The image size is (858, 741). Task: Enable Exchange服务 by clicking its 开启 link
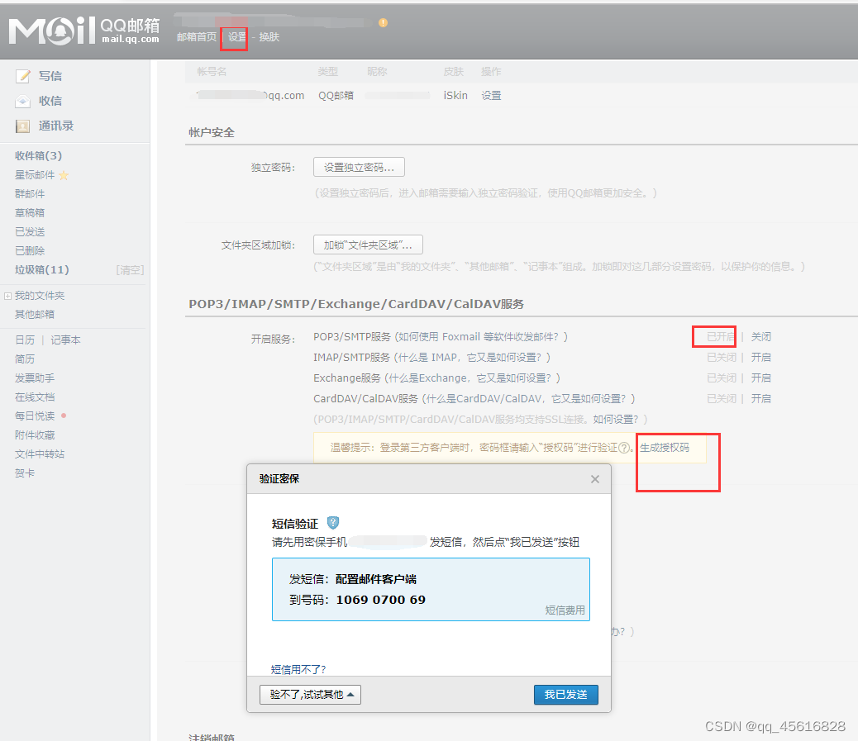(x=760, y=378)
